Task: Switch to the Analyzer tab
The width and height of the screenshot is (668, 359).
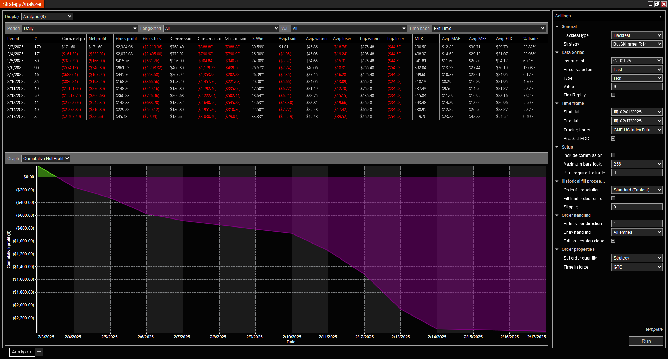Action: (x=22, y=352)
